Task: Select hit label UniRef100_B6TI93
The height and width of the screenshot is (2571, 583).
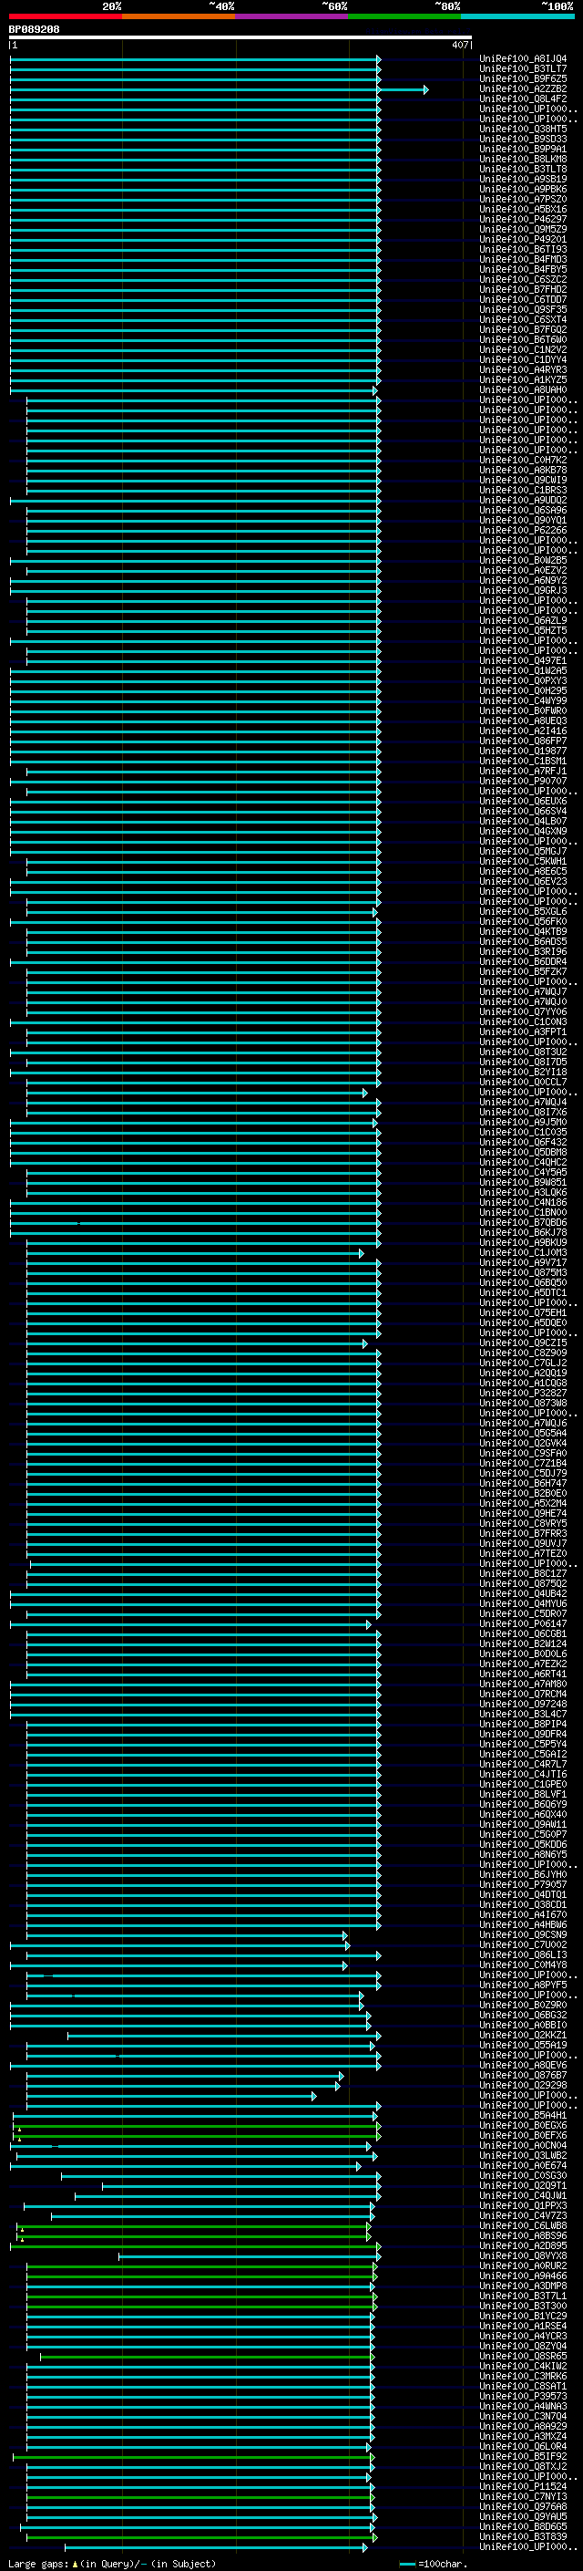Action: click(x=522, y=250)
